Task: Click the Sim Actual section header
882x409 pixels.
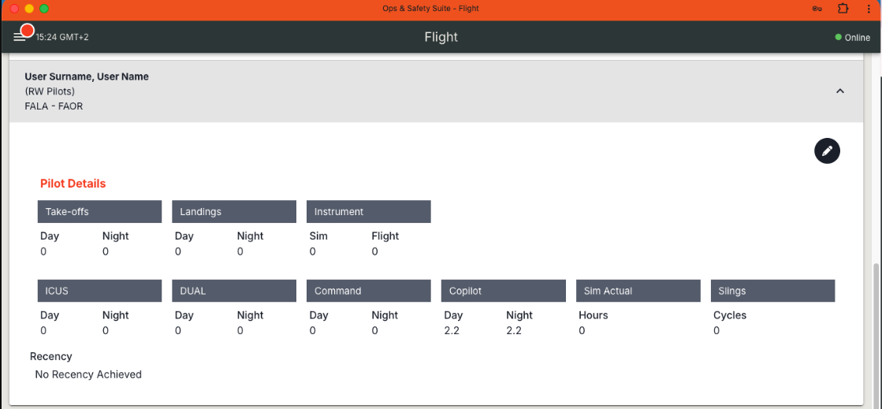Action: pyautogui.click(x=638, y=291)
